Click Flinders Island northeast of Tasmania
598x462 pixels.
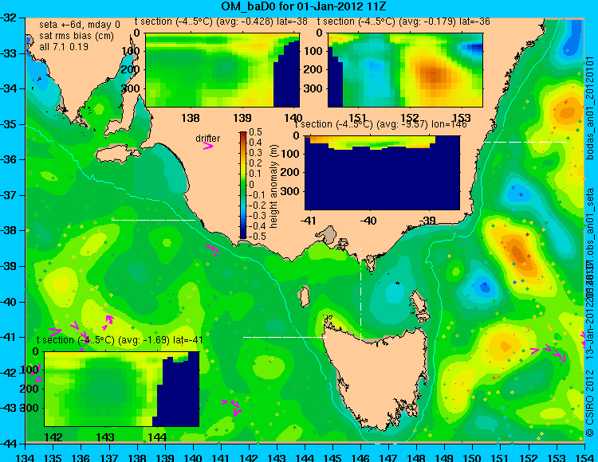(419, 303)
